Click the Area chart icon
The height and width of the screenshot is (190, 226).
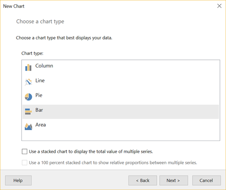point(28,126)
